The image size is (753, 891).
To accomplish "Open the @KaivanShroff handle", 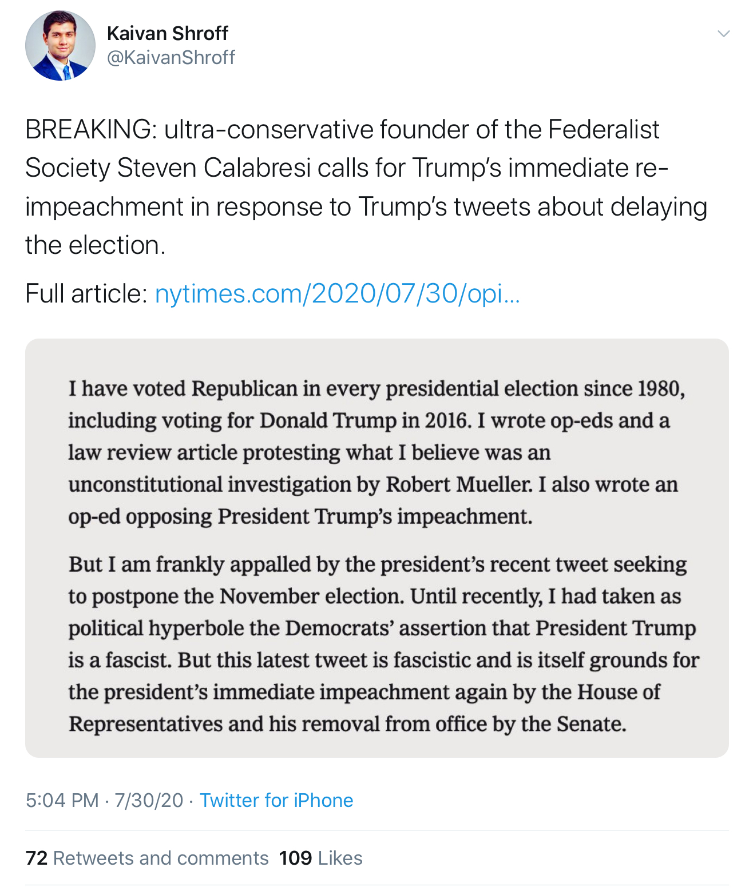I will (x=171, y=58).
